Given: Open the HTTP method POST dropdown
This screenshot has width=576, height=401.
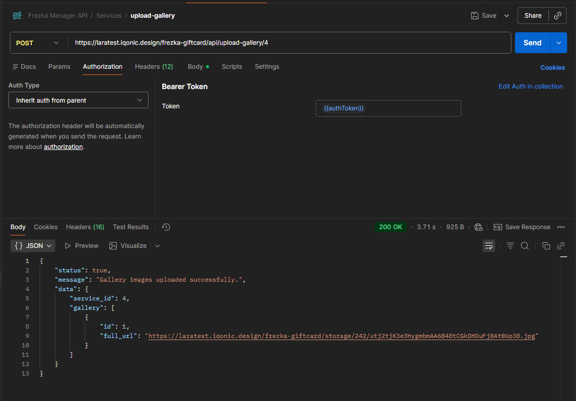Looking at the screenshot, I should pos(37,43).
